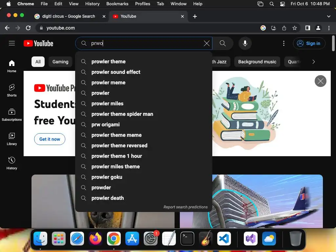336x252 pixels.
Task: Open macOS Control Center in menu bar
Action: tap(283, 4)
